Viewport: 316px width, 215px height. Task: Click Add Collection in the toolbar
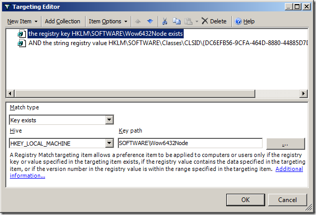[62, 21]
